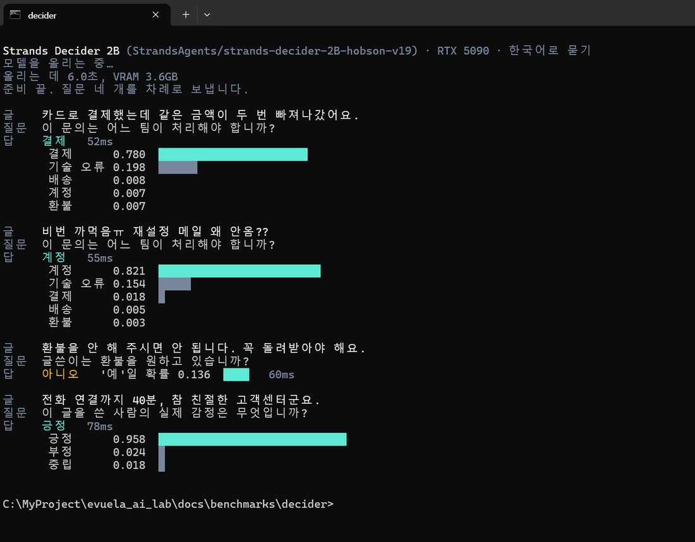Click the command prompt path line
Viewport: 695px width, 542px height.
(x=168, y=504)
